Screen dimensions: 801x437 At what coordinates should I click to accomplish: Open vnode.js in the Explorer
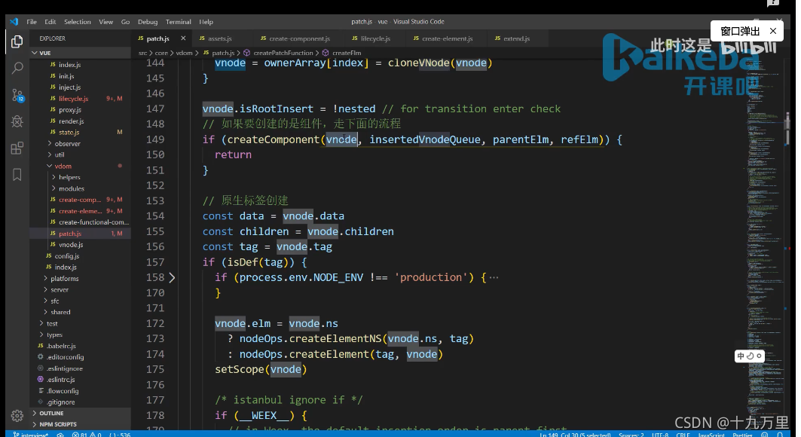click(71, 245)
